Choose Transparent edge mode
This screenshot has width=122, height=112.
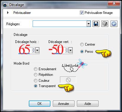[36, 86]
